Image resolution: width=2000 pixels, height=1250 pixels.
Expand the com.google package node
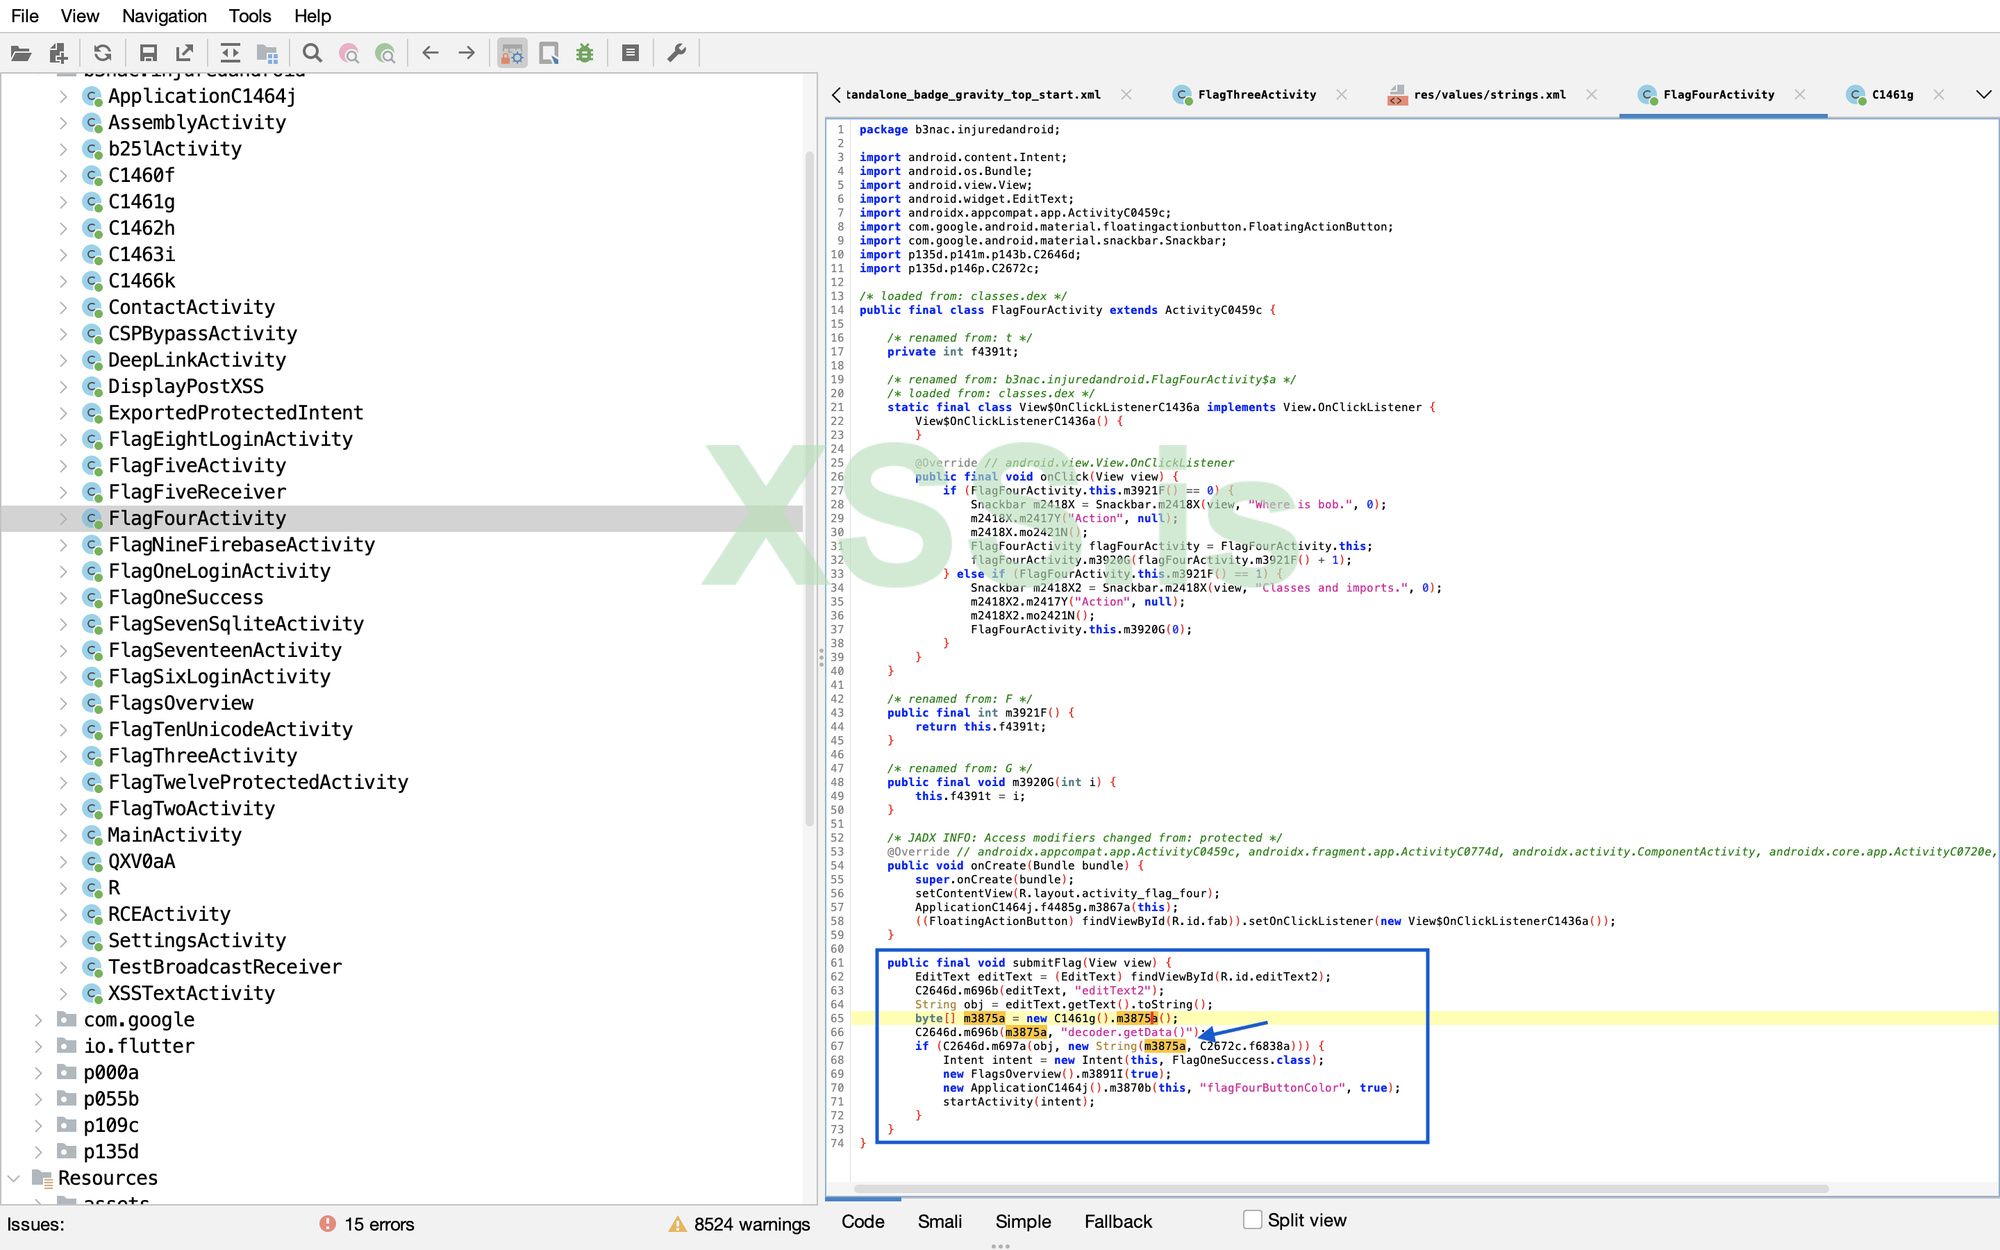38,1019
